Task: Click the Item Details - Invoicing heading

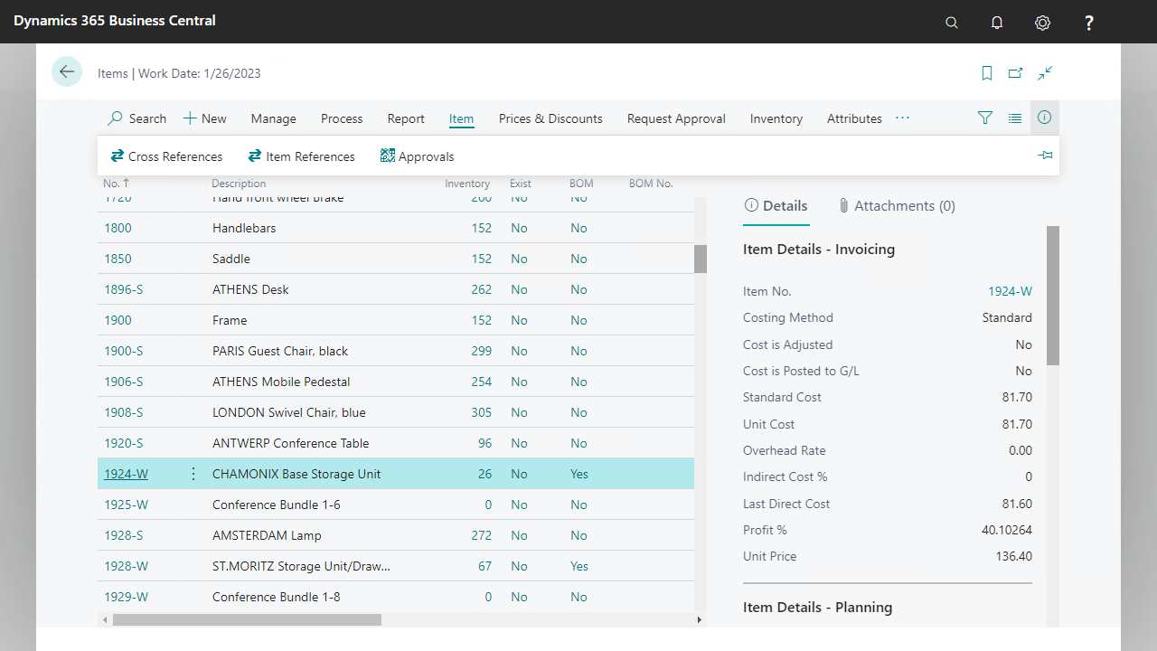Action: click(x=818, y=250)
